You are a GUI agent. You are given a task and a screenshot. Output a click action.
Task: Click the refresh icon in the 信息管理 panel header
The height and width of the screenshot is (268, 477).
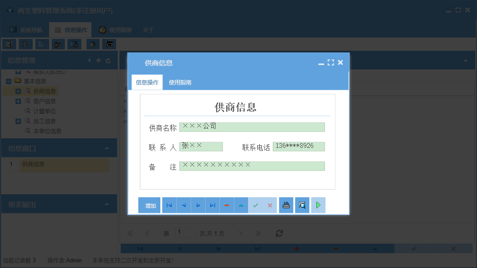pyautogui.click(x=108, y=60)
